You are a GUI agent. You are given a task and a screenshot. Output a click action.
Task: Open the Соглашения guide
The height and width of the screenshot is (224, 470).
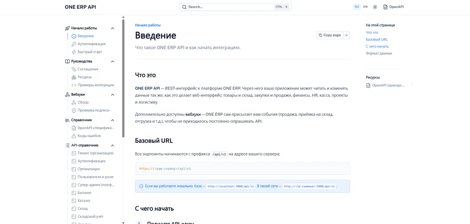tap(88, 69)
